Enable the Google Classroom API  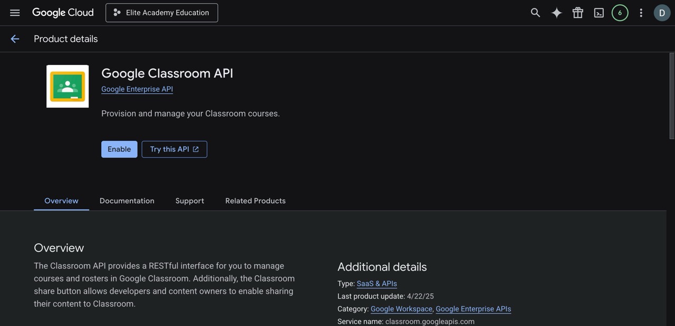(x=119, y=149)
